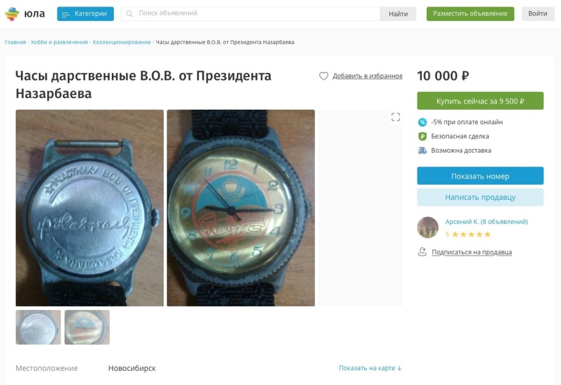Click the search magnifier icon
Image resolution: width=561 pixels, height=385 pixels.
(x=129, y=14)
